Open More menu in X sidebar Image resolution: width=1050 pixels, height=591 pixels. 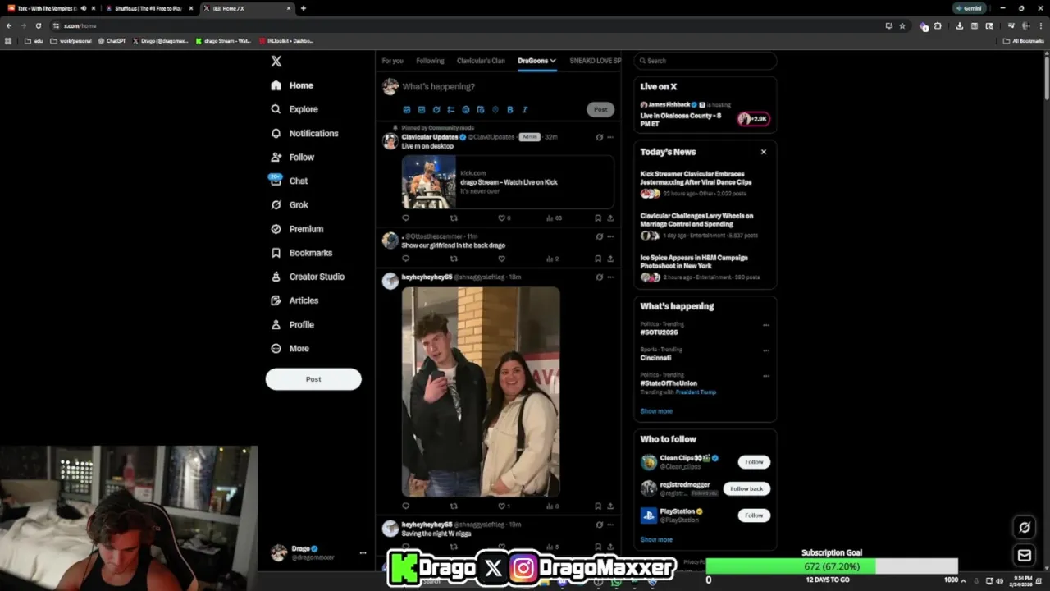click(x=290, y=349)
